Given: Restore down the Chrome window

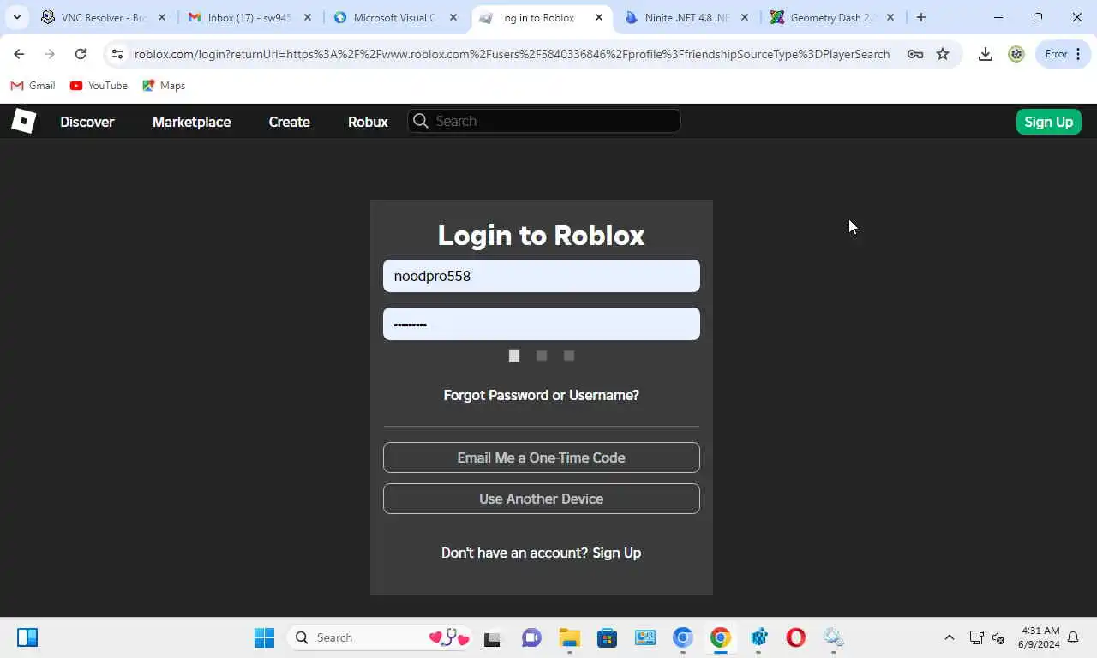Looking at the screenshot, I should click(x=1038, y=17).
